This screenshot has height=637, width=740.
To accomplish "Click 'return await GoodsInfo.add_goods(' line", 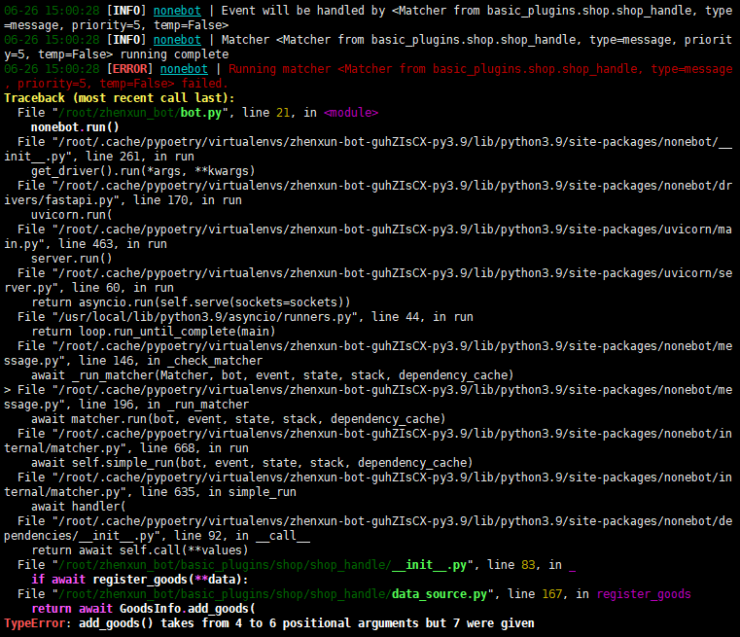I will 143,609.
